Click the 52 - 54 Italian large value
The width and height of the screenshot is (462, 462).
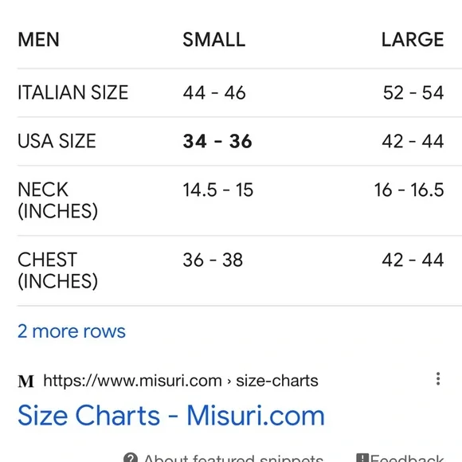[x=413, y=92]
